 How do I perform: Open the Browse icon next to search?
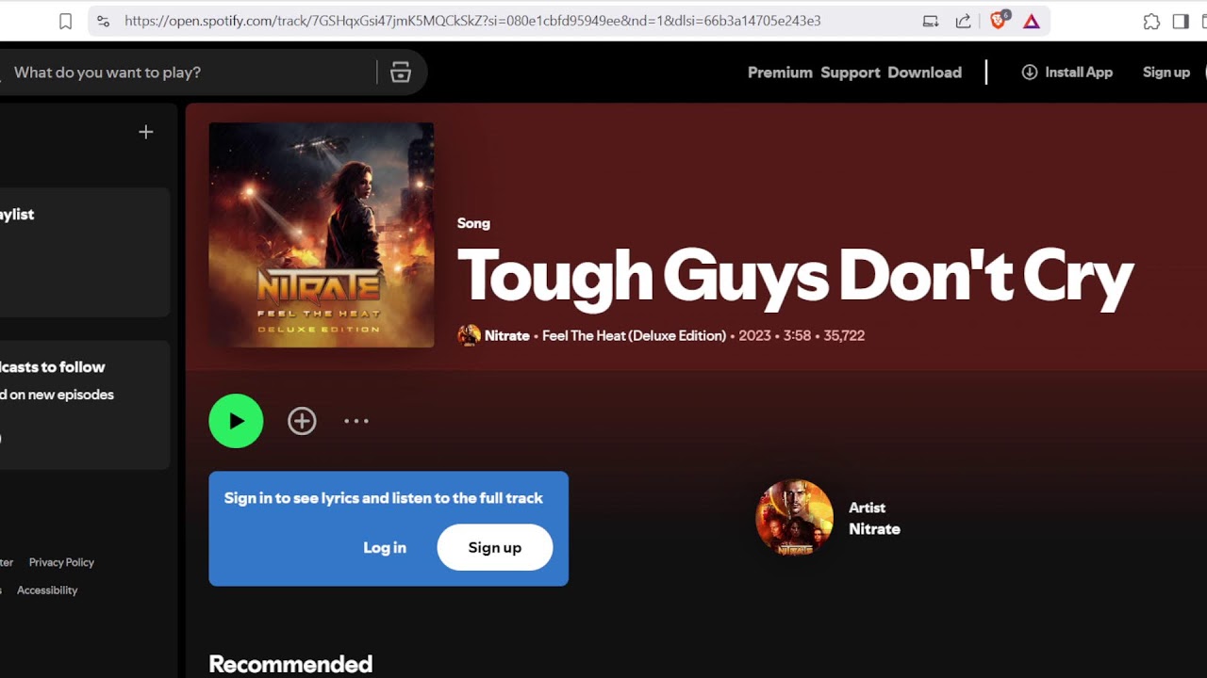tap(401, 73)
